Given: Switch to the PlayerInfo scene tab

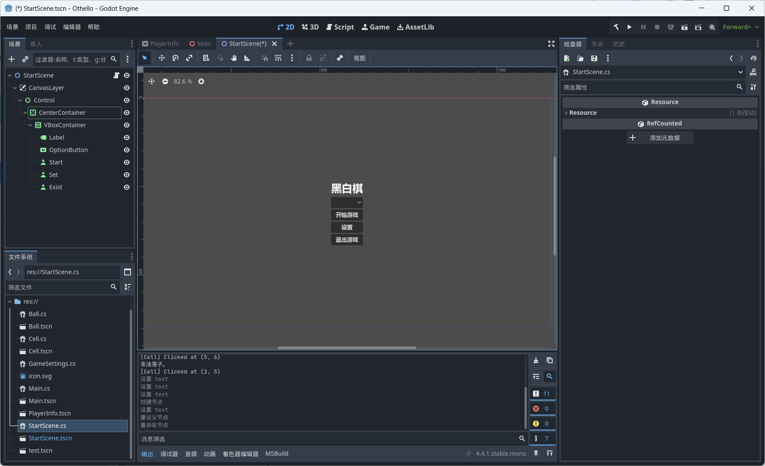Looking at the screenshot, I should (161, 44).
